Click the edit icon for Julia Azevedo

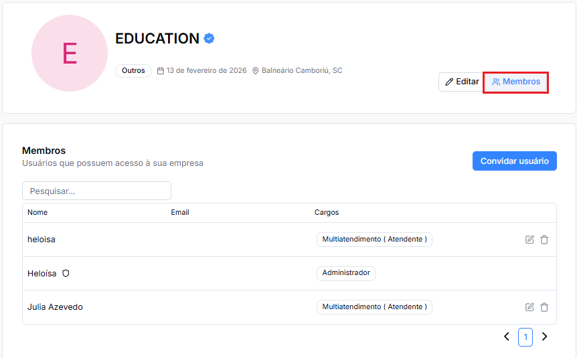tap(529, 307)
